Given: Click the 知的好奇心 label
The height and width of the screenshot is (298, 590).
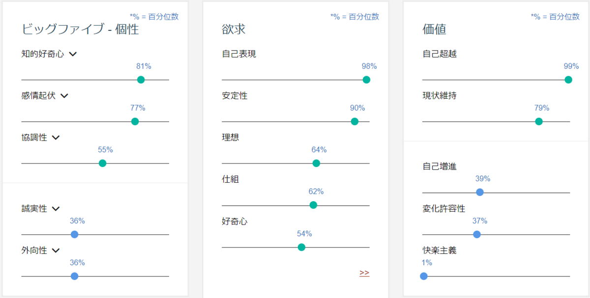Looking at the screenshot, I should click(x=43, y=54).
